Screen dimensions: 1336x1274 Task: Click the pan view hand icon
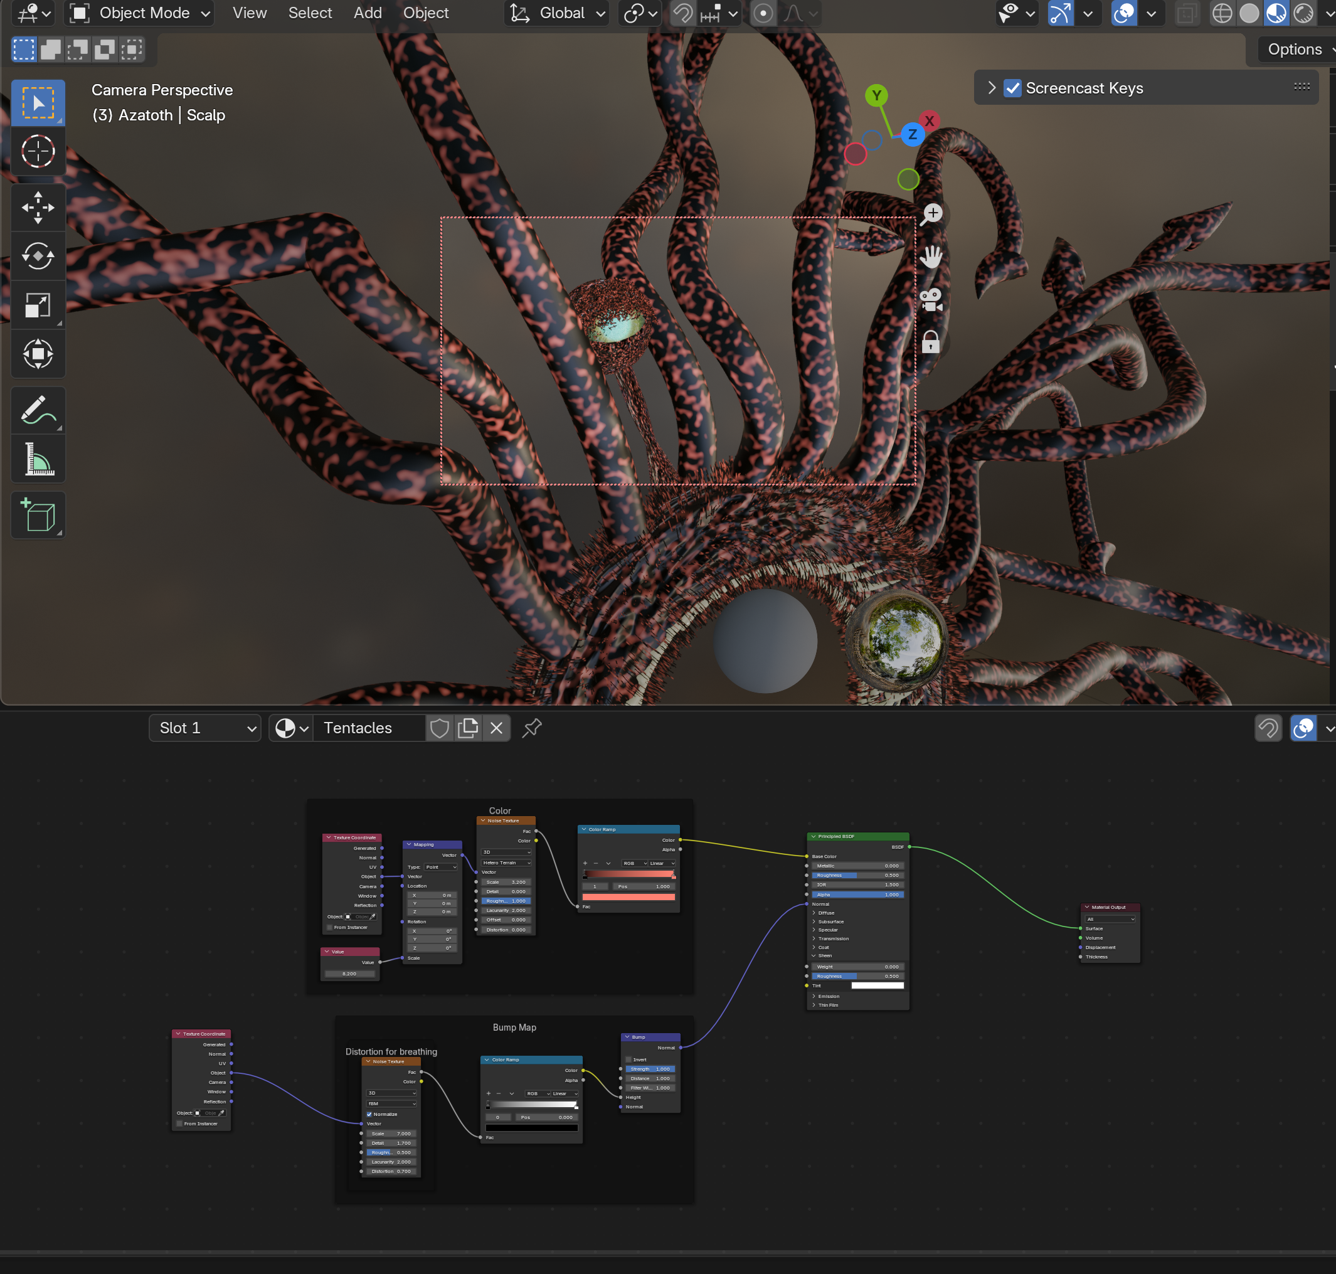pos(931,257)
